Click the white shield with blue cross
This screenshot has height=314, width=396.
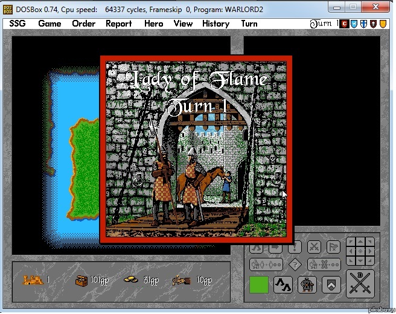tap(363, 24)
